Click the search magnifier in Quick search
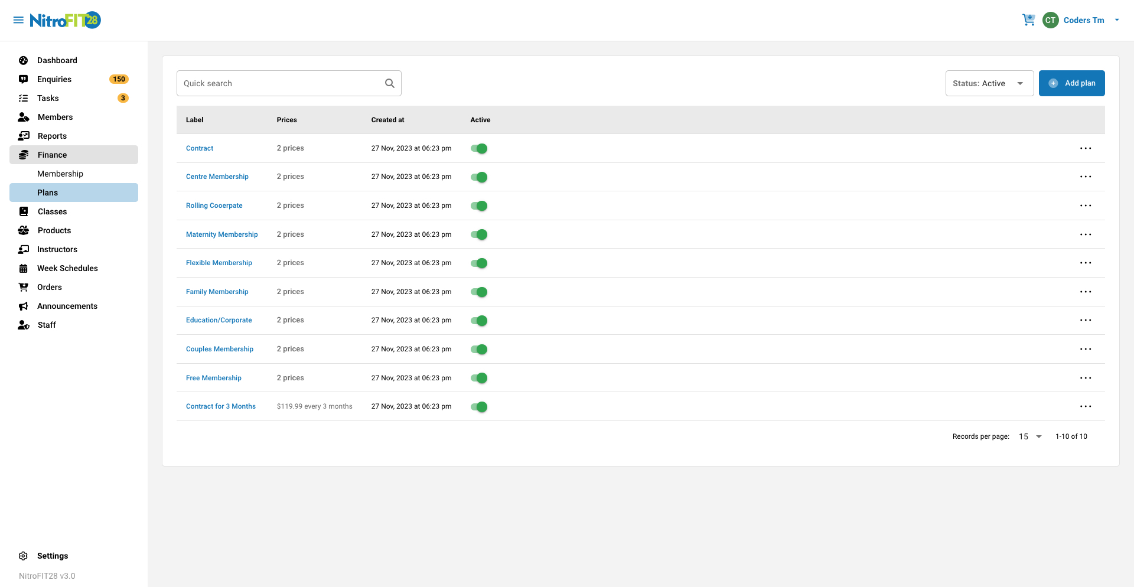The width and height of the screenshot is (1134, 587). point(389,83)
